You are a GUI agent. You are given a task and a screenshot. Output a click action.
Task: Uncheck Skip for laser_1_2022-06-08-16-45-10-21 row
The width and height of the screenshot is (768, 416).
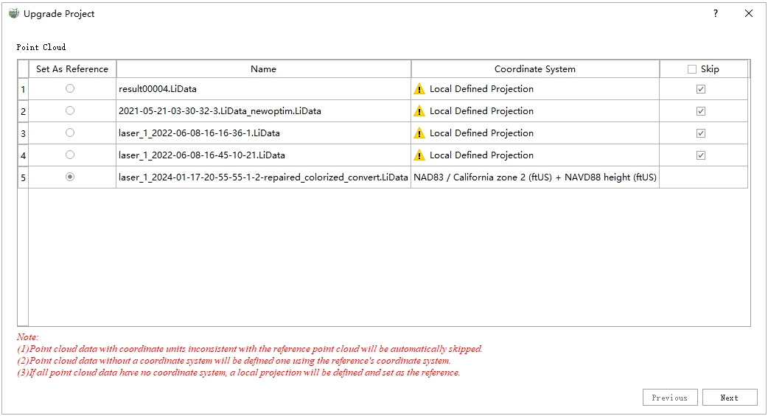coord(701,155)
